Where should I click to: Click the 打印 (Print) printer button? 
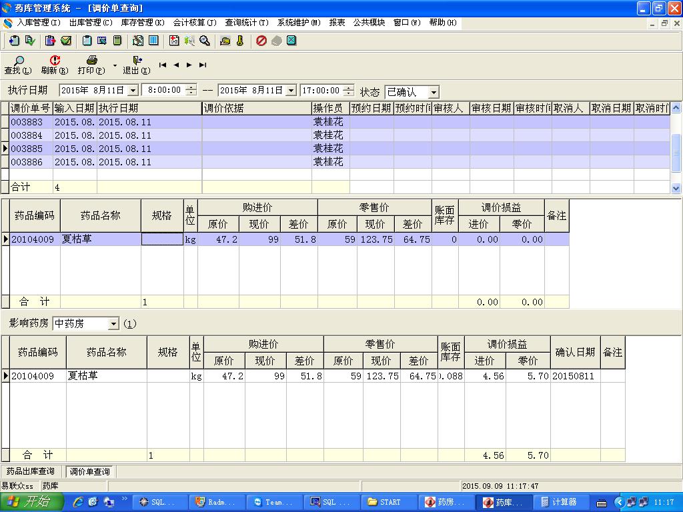pos(91,65)
